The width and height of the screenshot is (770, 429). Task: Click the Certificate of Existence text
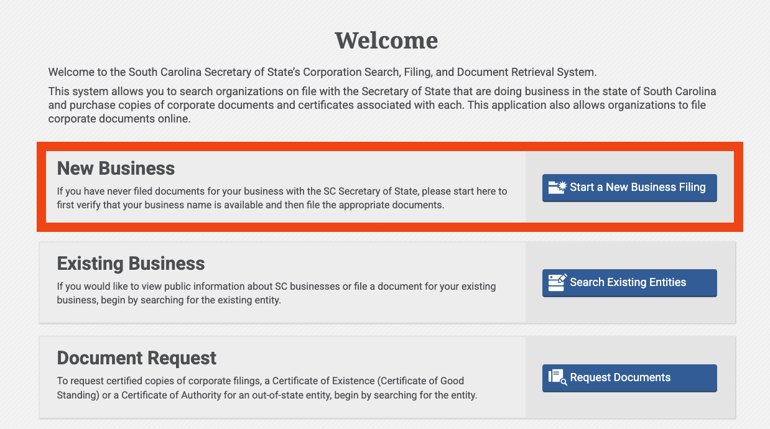pos(320,381)
